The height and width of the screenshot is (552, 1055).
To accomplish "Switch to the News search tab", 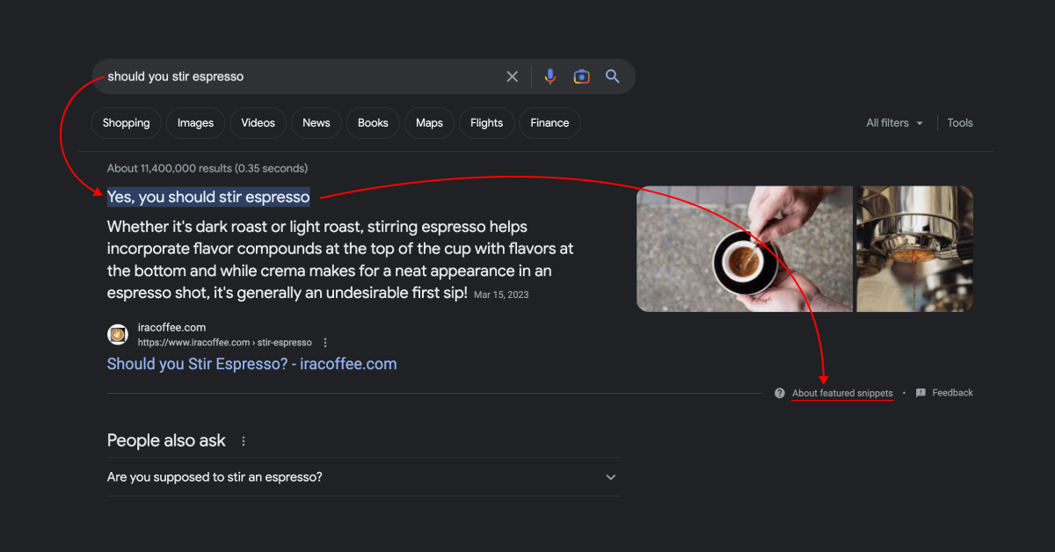I will [x=316, y=122].
